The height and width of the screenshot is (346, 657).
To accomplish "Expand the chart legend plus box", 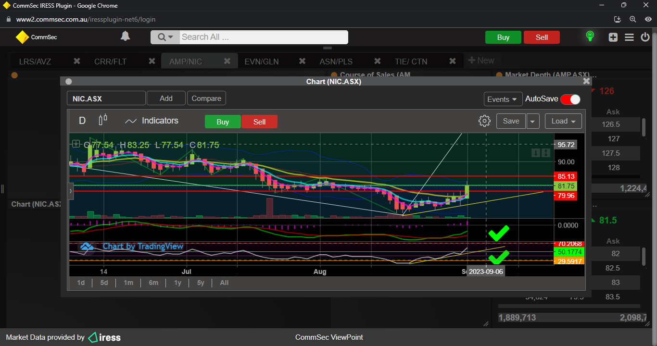I will (x=76, y=143).
